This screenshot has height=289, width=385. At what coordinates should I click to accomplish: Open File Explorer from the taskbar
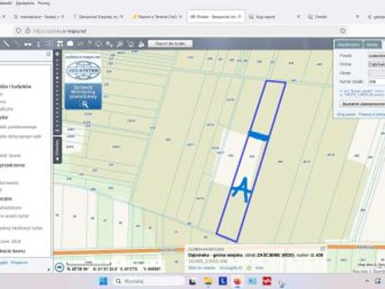click(x=208, y=281)
